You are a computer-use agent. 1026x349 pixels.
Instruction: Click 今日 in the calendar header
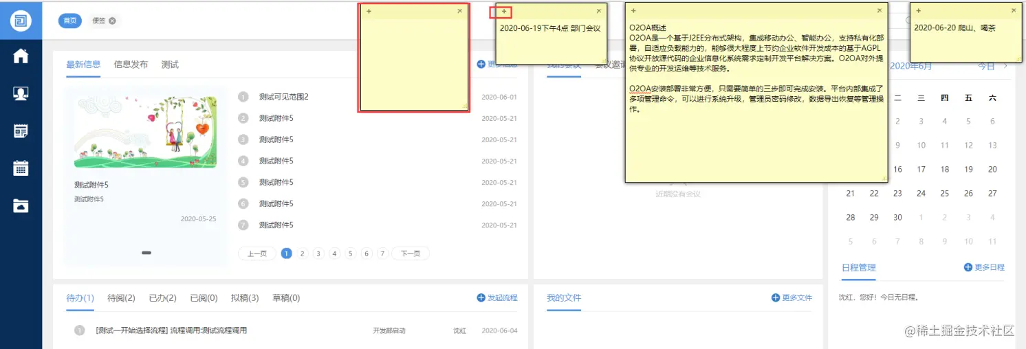986,66
